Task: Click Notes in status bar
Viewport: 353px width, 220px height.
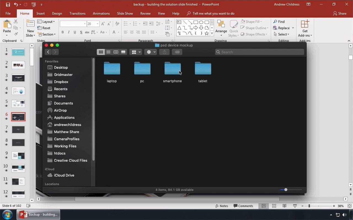Action: 221,206
